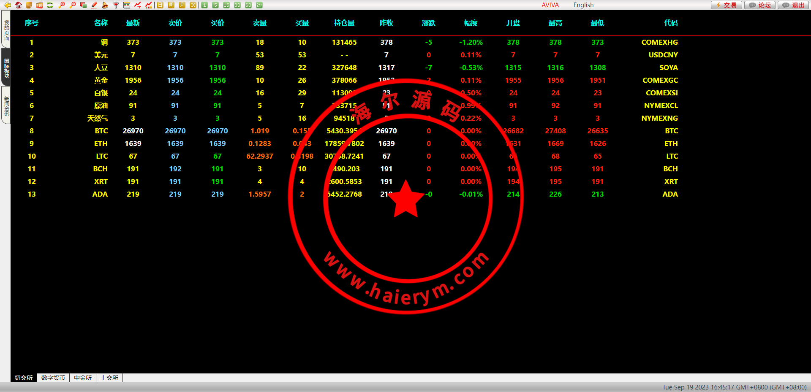The height and width of the screenshot is (392, 811).
Task: Switch to the 数字货币 bottom tab
Action: coord(53,378)
